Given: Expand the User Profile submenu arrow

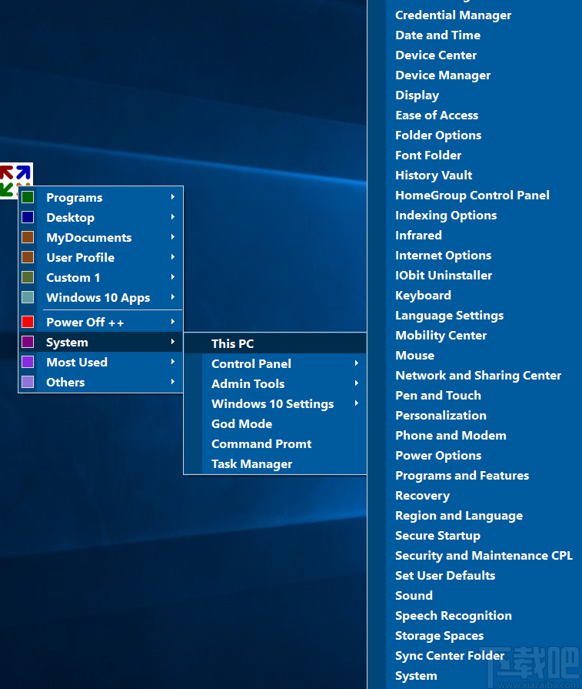Looking at the screenshot, I should [x=173, y=256].
